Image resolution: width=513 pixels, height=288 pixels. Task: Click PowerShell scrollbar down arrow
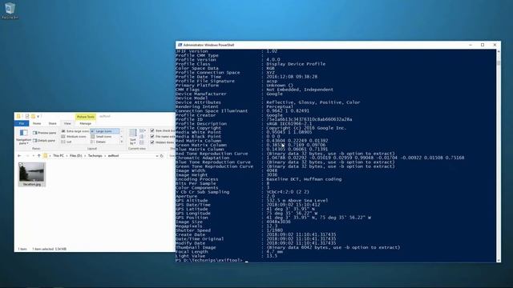coord(499,260)
